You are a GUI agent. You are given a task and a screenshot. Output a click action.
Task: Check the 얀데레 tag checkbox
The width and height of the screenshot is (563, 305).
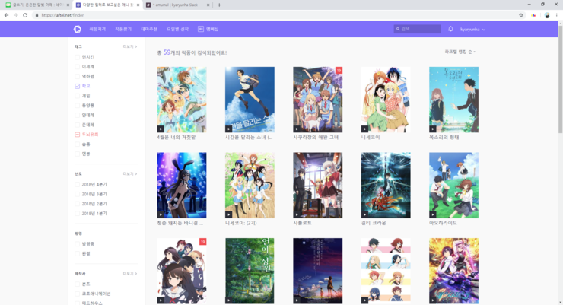(x=77, y=115)
